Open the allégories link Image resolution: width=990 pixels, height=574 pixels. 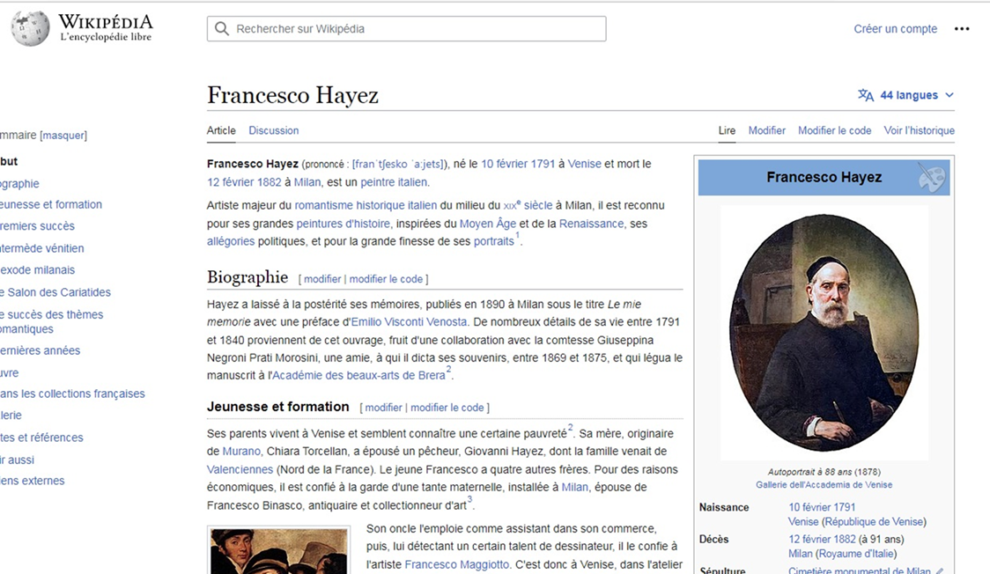(231, 241)
